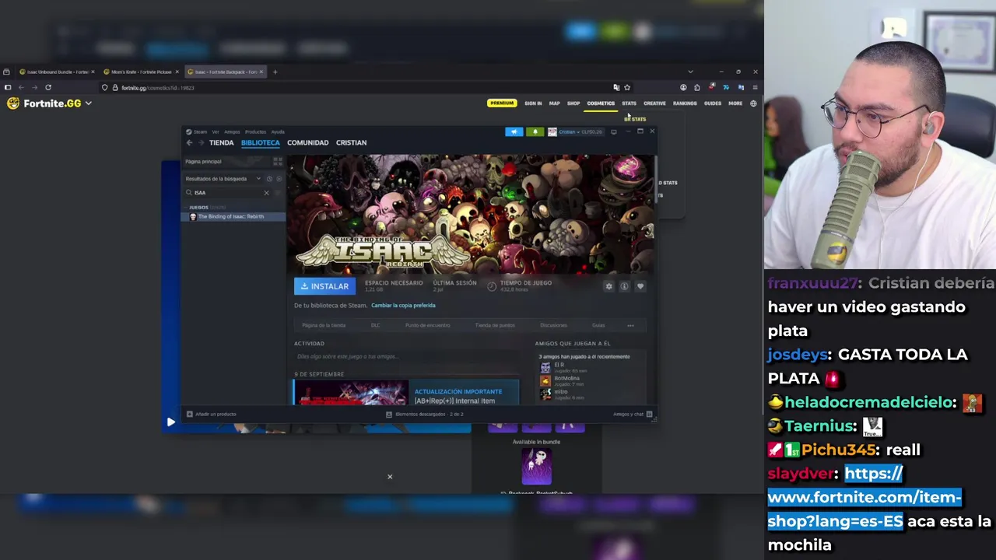Click the recent clock filter icon
Image resolution: width=996 pixels, height=560 pixels.
269,179
